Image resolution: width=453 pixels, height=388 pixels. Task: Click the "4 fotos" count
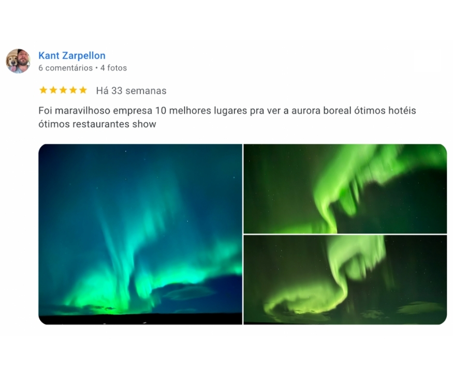click(113, 68)
